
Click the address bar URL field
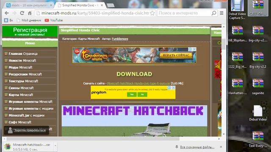95,13
